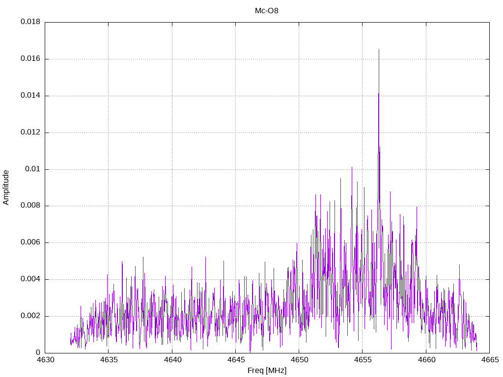Viewport: 503px width, 377px height.
Task: Click the Freq [MHz] x-axis label
Action: pyautogui.click(x=267, y=371)
